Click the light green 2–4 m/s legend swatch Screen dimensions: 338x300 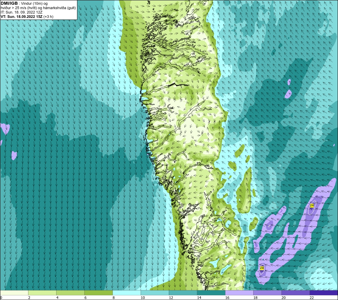[x=42, y=293]
